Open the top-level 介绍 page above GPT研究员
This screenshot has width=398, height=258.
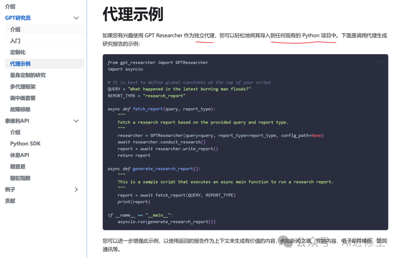[10, 7]
